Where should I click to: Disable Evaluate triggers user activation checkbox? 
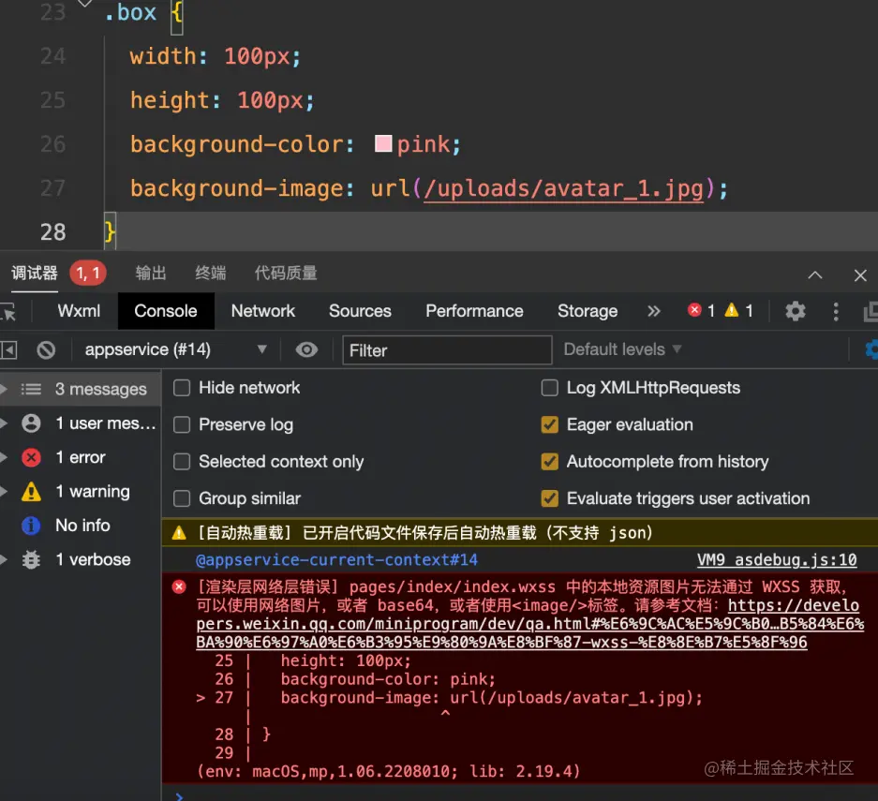pos(549,498)
